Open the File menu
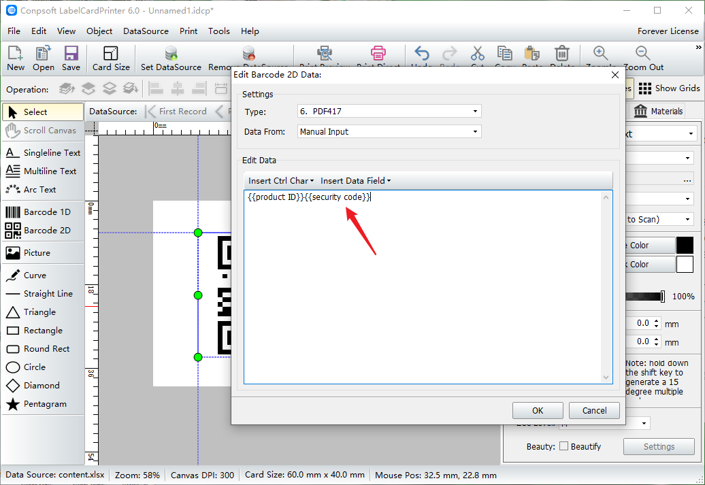Screen dimensions: 705x485 point(14,31)
